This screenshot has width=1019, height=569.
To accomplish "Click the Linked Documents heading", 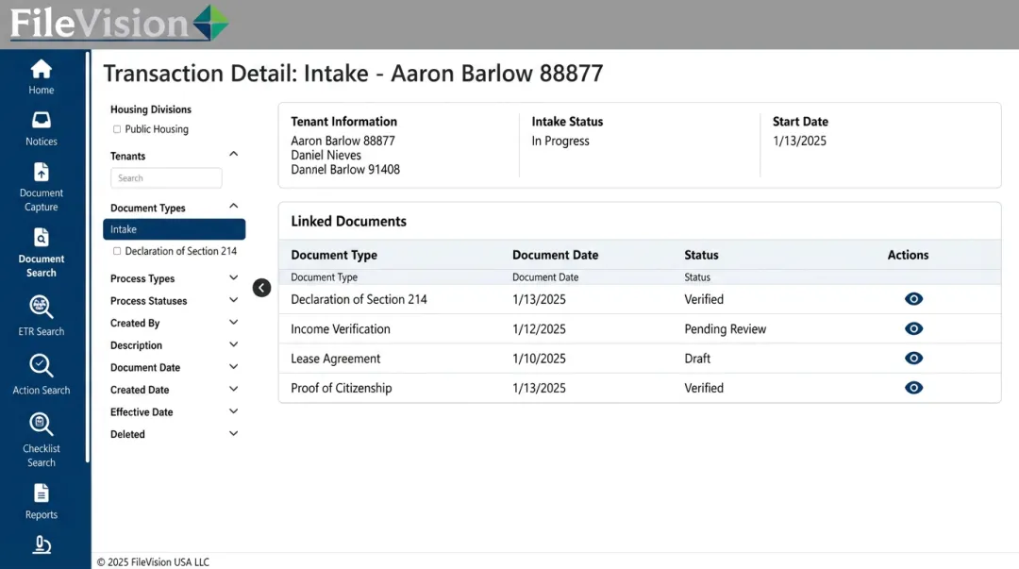I will (348, 221).
